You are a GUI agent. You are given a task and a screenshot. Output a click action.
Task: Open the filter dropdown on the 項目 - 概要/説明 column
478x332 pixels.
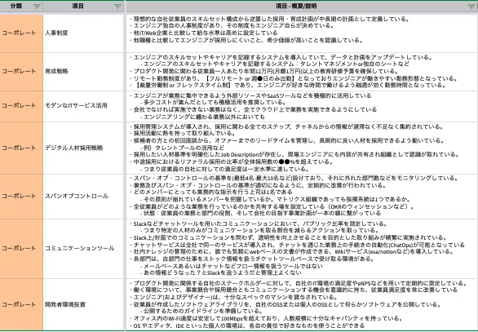coord(472,7)
